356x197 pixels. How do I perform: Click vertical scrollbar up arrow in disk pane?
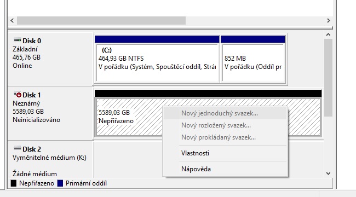click(328, 34)
